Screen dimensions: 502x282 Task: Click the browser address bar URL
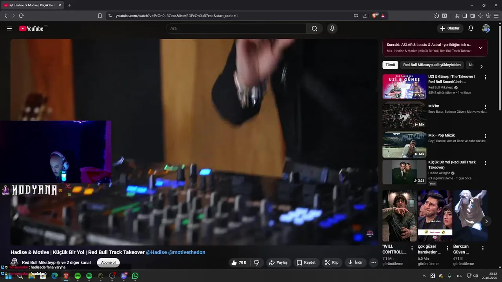click(177, 16)
